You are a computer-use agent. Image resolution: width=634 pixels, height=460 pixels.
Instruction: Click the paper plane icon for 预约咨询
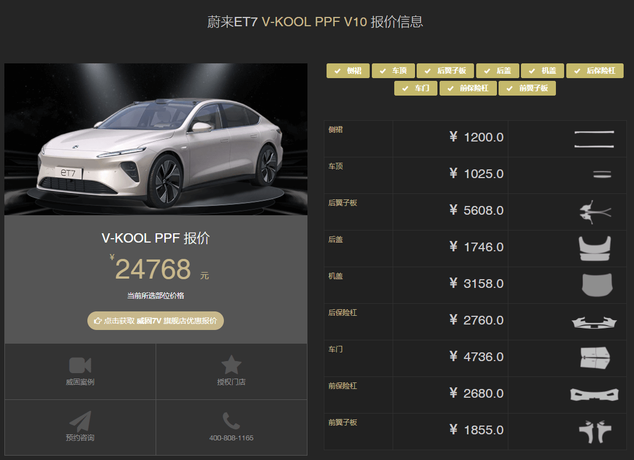click(80, 421)
